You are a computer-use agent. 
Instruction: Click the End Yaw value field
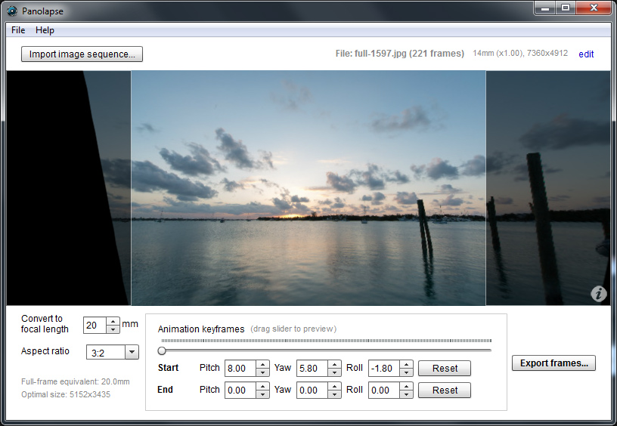point(312,390)
